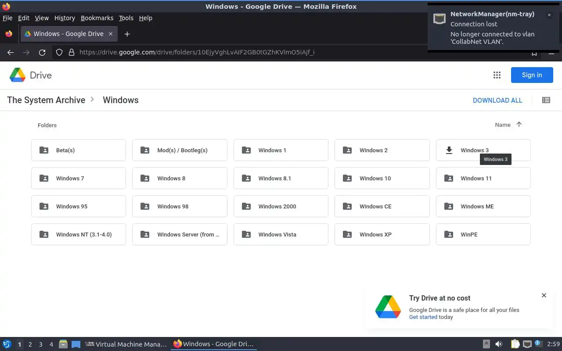562x351 pixels.
Task: Click the Get started link
Action: point(423,317)
